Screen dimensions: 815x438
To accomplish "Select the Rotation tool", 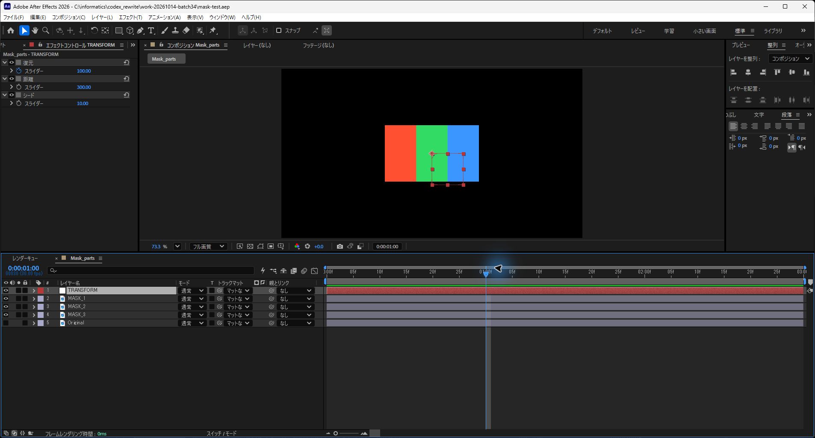I will coord(94,30).
